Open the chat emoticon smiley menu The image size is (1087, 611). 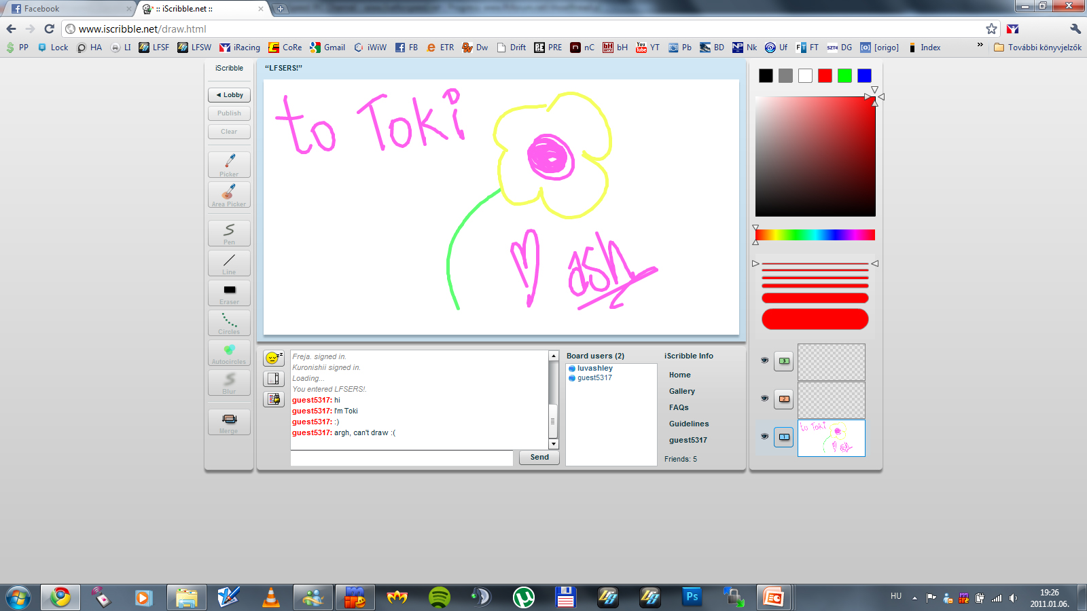click(x=274, y=358)
